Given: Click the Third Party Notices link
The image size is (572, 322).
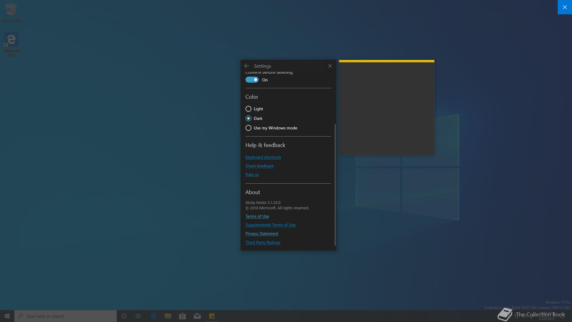Looking at the screenshot, I should pos(263,242).
